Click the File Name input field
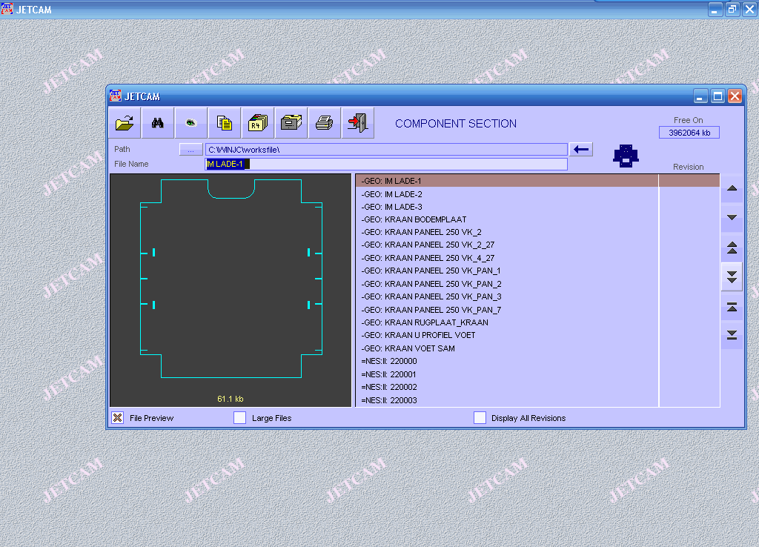 (386, 164)
